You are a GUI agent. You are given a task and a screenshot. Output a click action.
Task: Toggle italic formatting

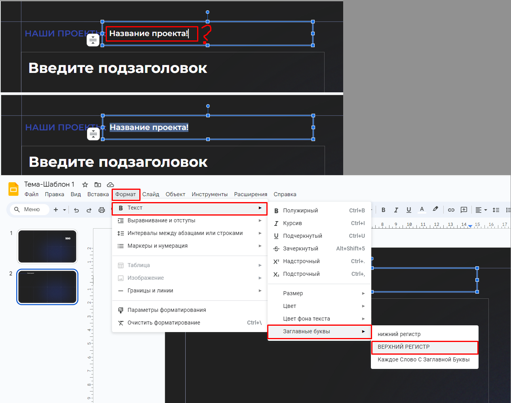(396, 210)
